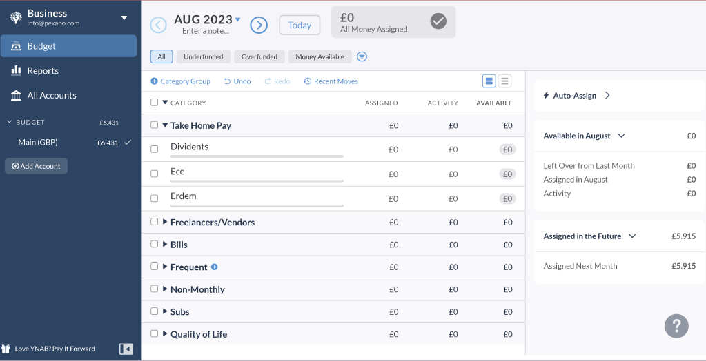Check the Take Home Pay group checkbox
This screenshot has width=706, height=361.
(154, 125)
